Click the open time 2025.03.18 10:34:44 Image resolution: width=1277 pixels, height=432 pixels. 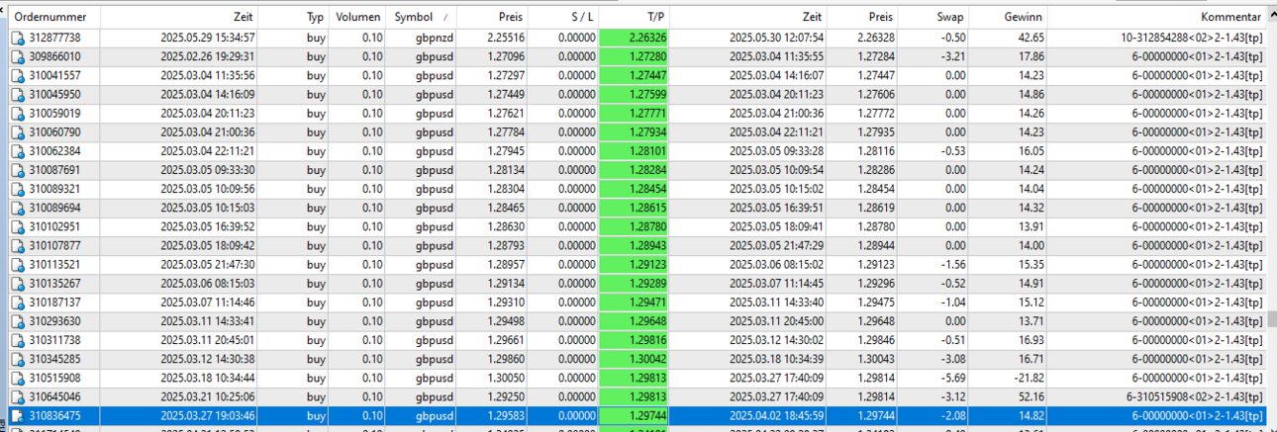click(x=208, y=378)
